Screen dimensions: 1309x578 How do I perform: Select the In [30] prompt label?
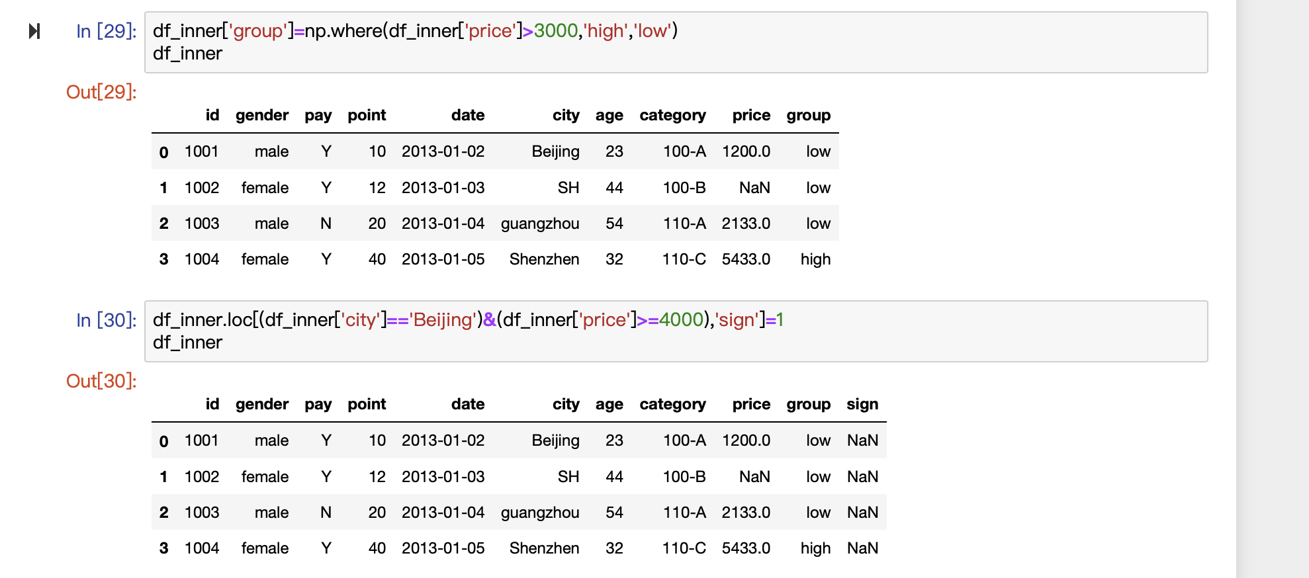106,320
